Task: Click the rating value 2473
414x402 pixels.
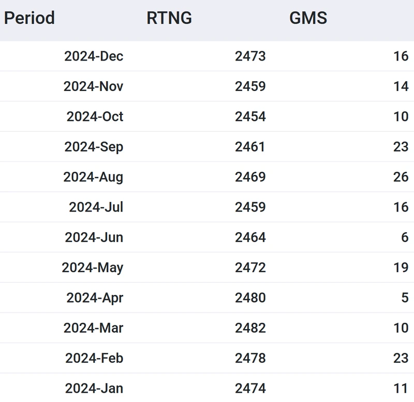Action: tap(250, 56)
